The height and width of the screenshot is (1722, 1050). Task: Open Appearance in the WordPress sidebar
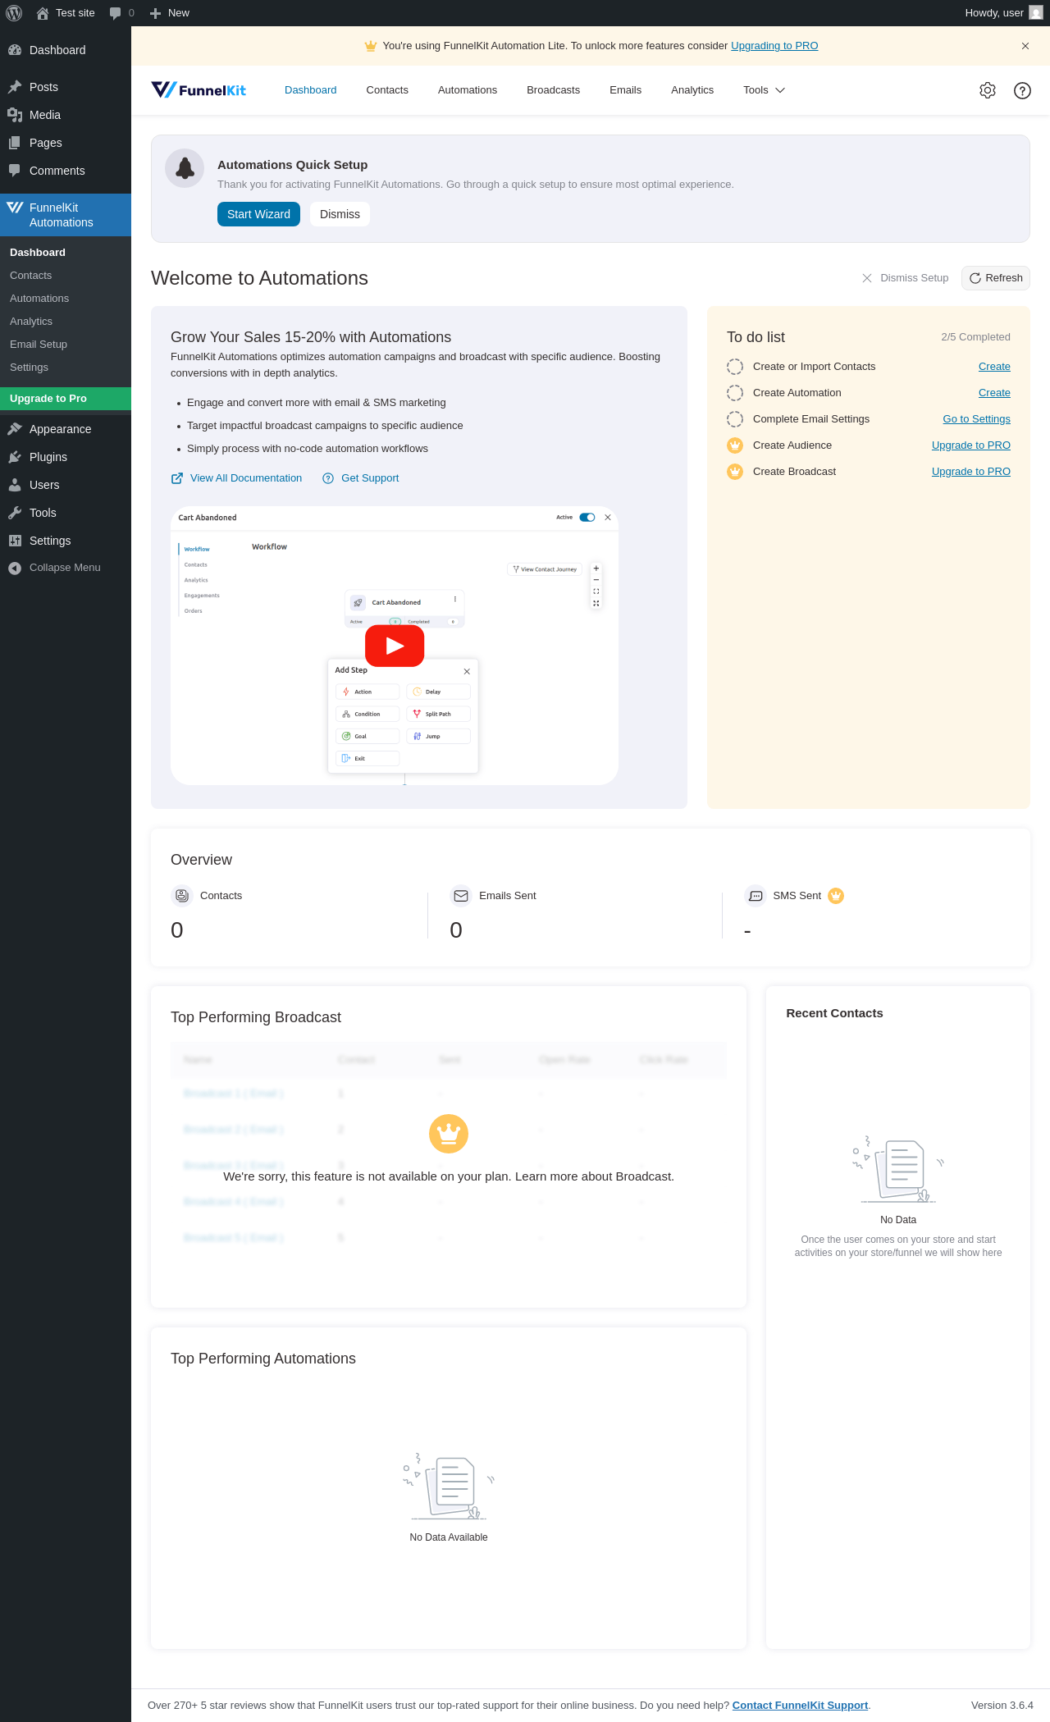(x=66, y=429)
